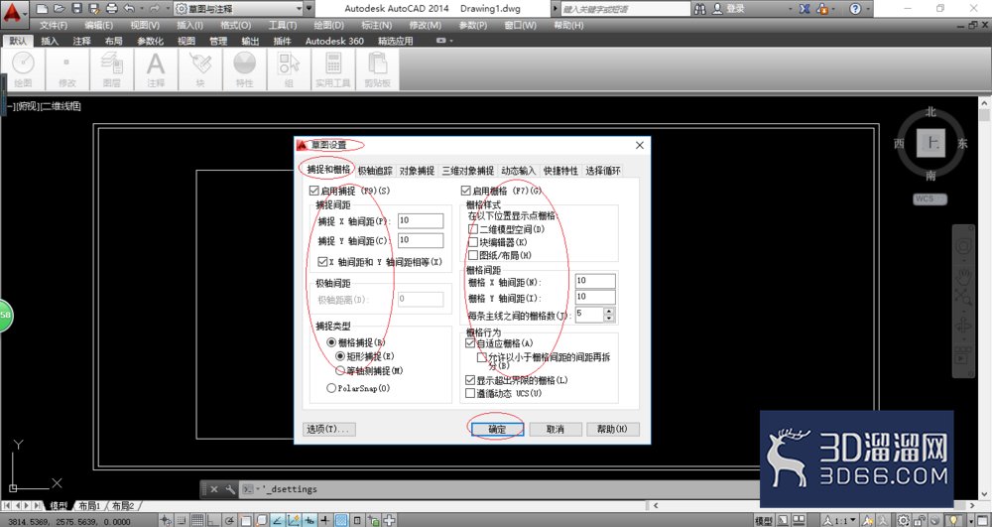This screenshot has width=992, height=527.
Task: Click the New drawing icon in quick access toolbar
Action: point(42,9)
